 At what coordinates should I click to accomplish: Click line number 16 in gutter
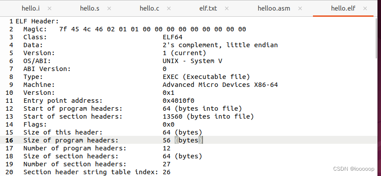point(9,140)
